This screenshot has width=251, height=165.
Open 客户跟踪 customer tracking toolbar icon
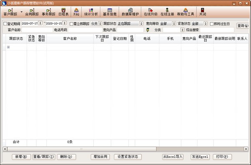click(10, 12)
